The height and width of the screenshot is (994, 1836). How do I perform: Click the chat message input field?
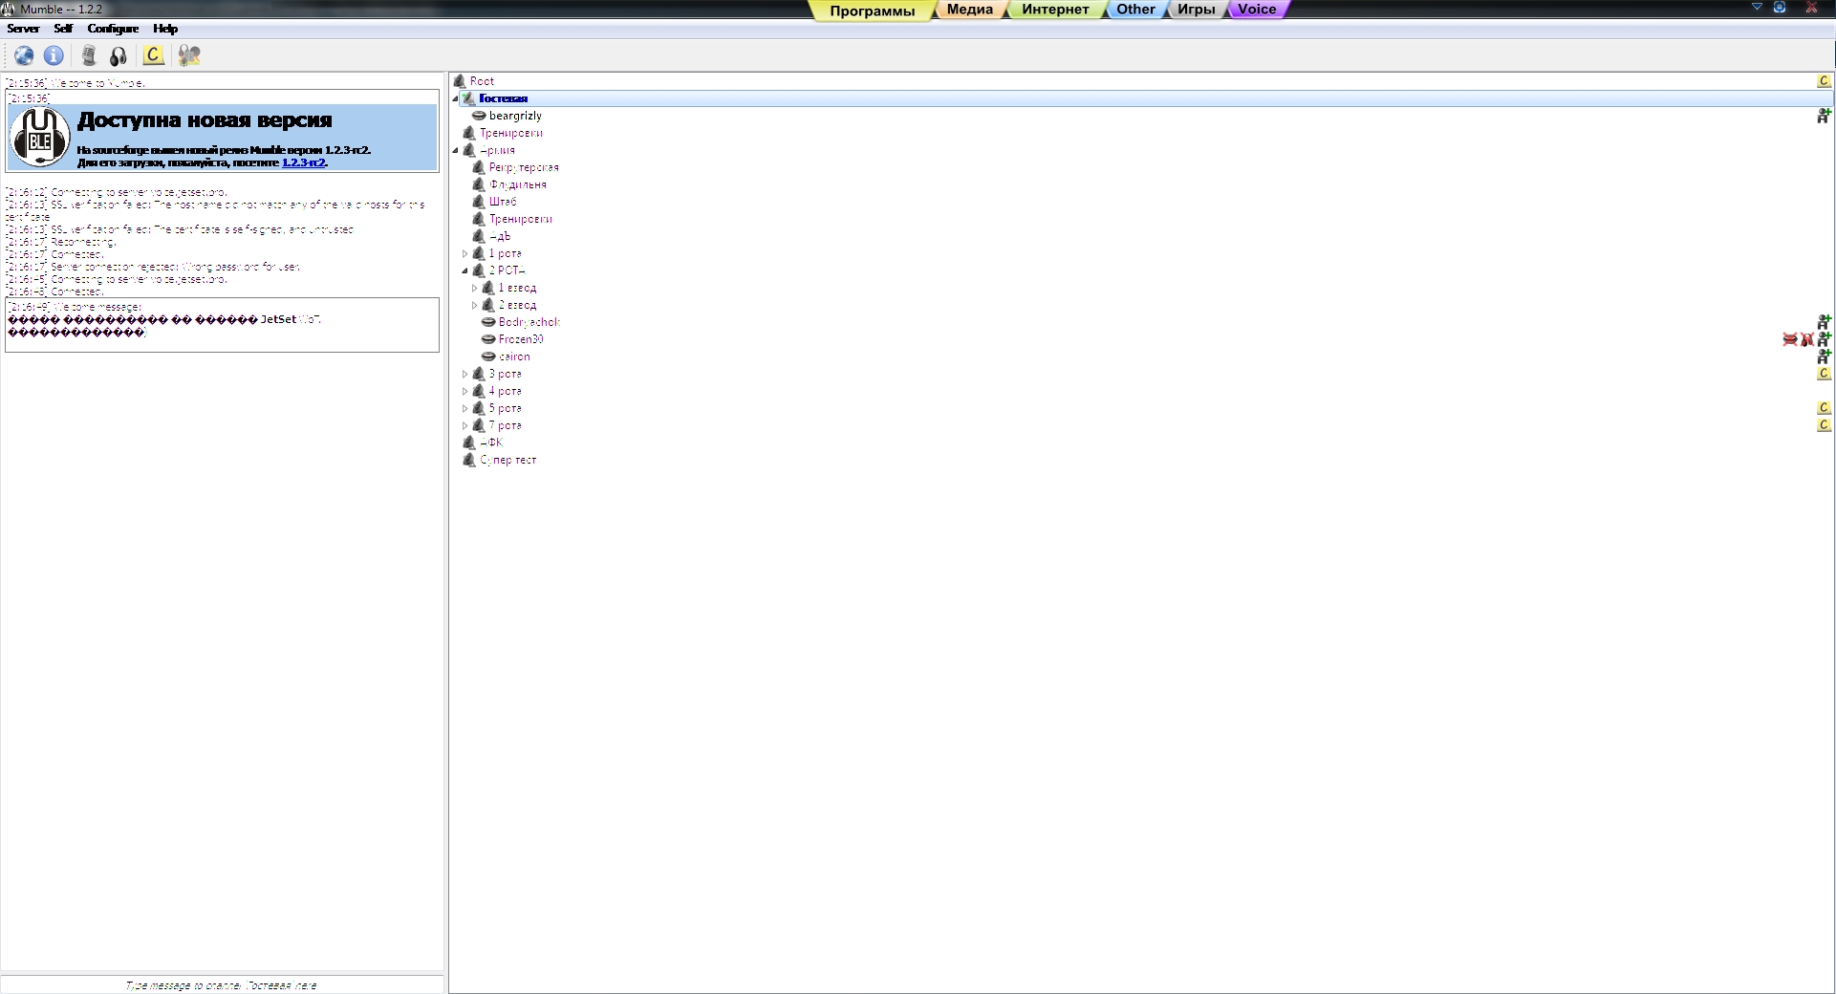click(x=222, y=984)
